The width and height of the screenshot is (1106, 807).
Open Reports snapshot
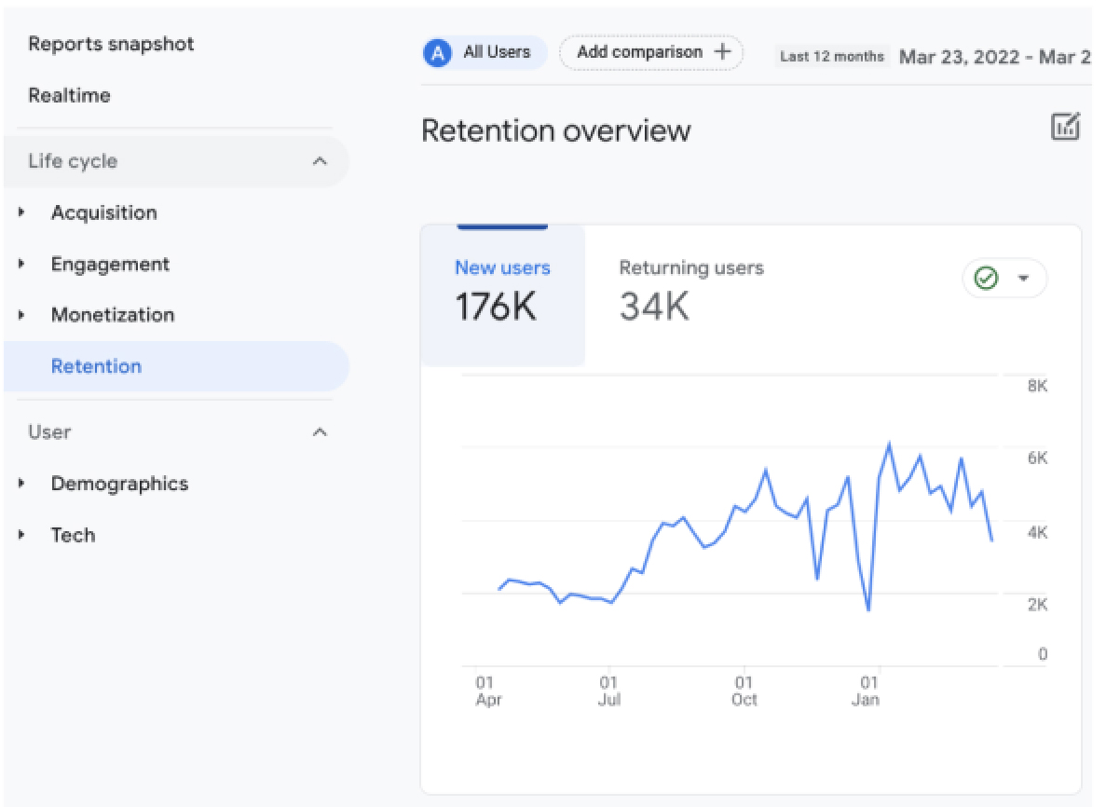111,44
